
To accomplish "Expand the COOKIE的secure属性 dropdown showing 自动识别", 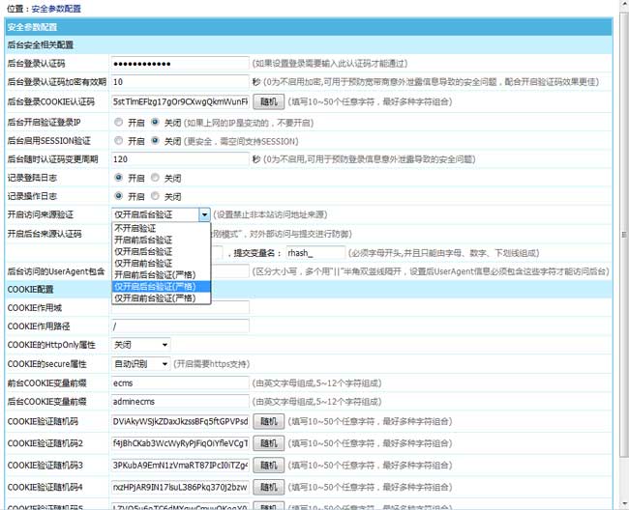I will pos(140,364).
